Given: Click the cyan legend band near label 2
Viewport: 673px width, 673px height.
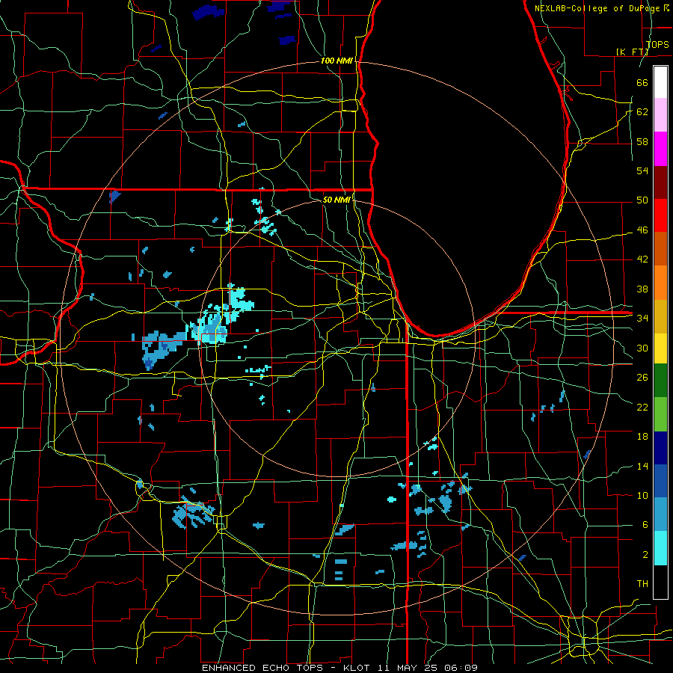Looking at the screenshot, I should pyautogui.click(x=660, y=548).
